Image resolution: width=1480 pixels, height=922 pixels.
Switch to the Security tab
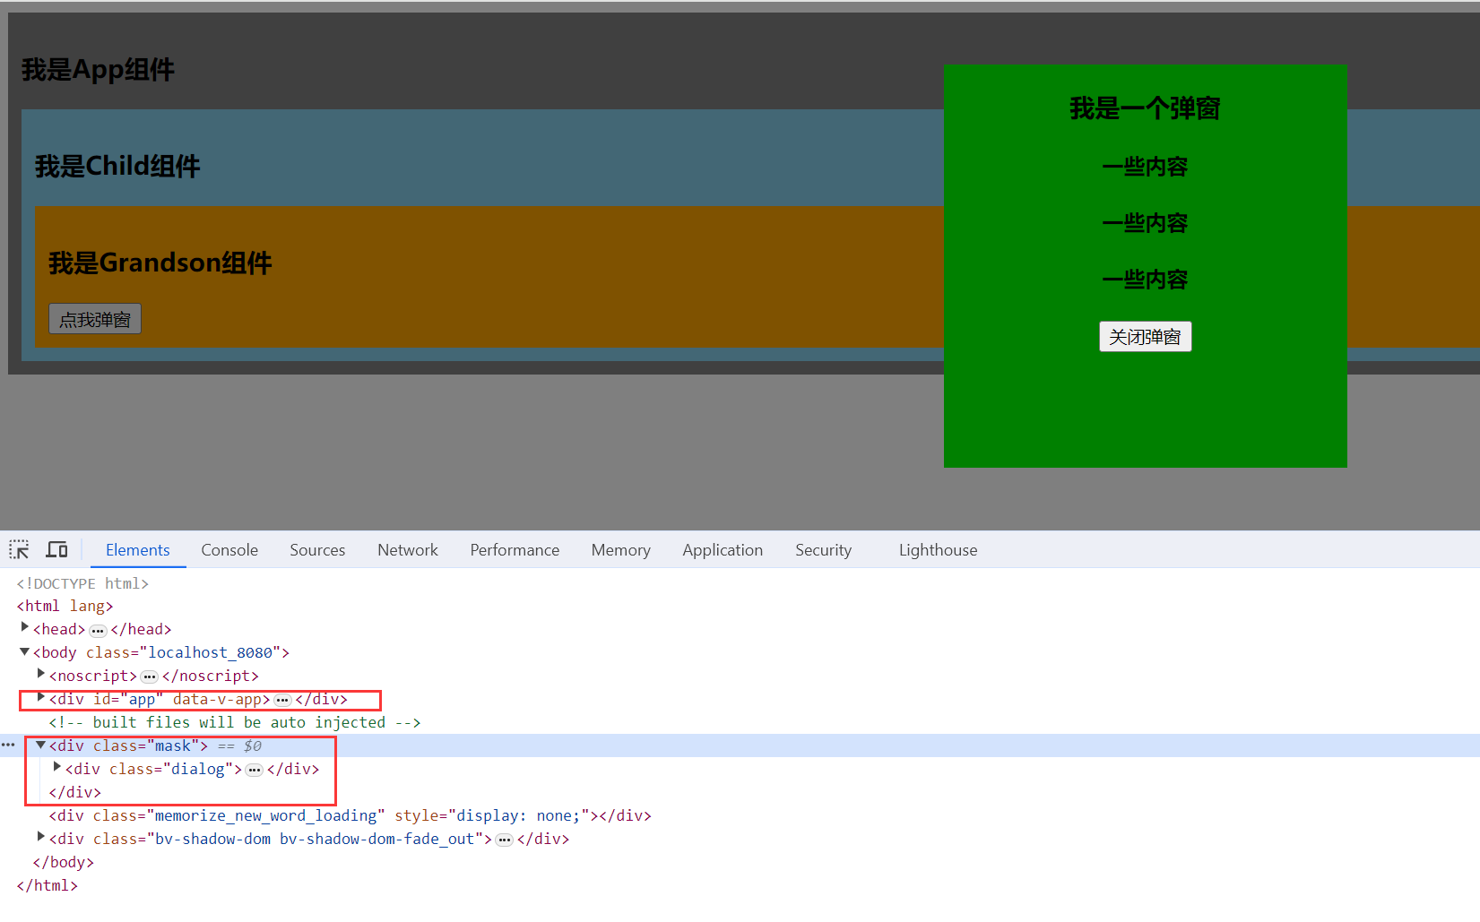click(823, 550)
